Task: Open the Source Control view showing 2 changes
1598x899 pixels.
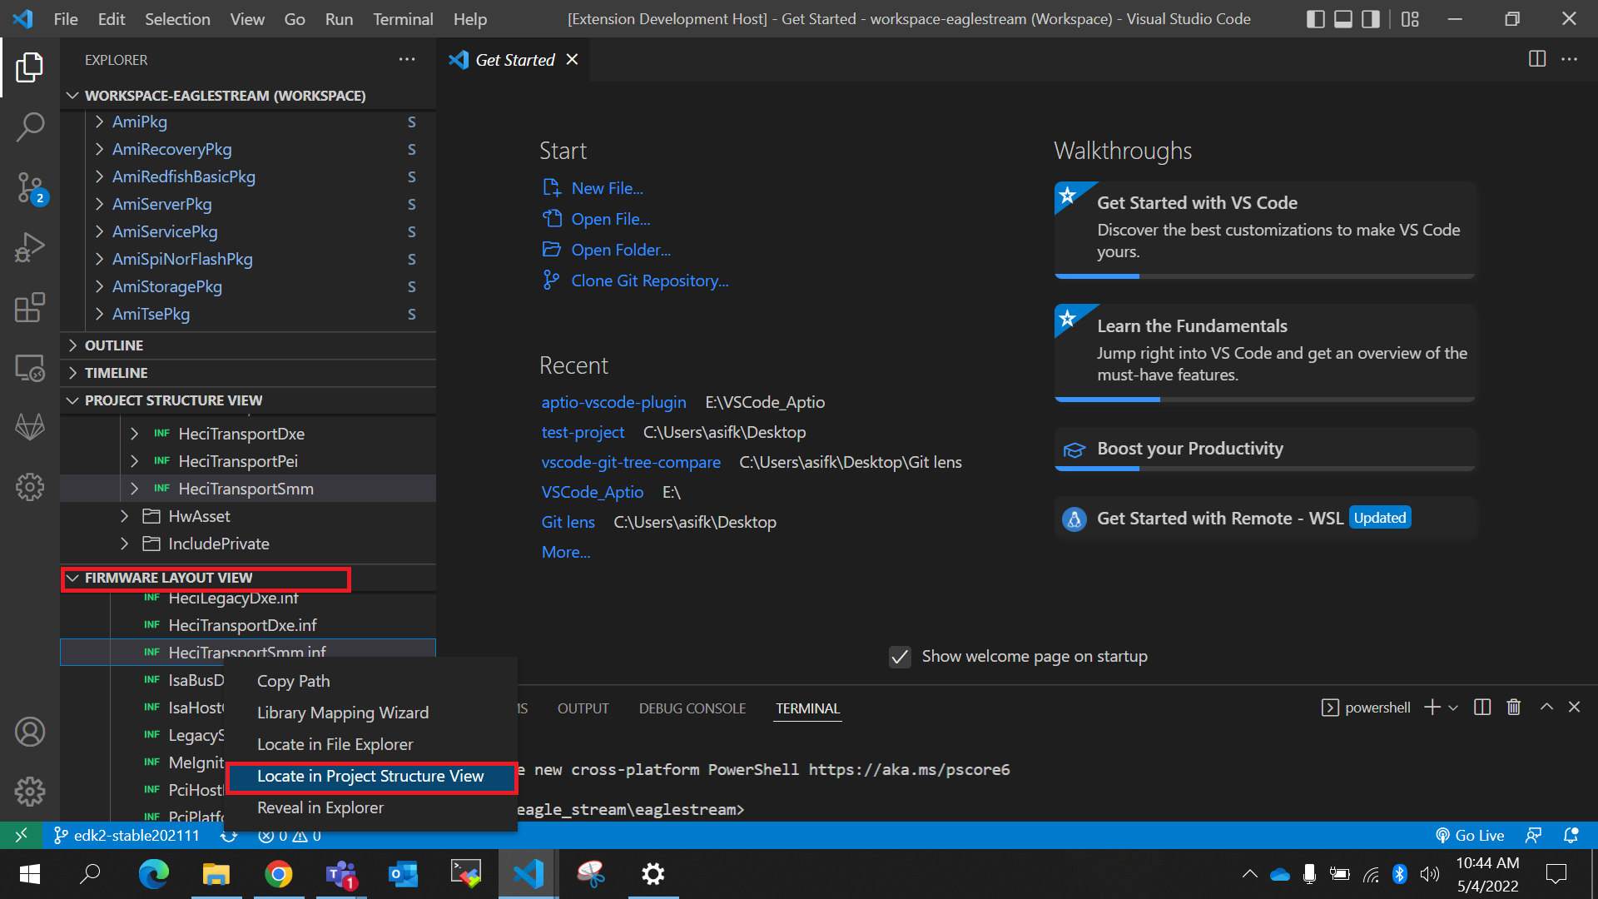Action: pos(30,187)
